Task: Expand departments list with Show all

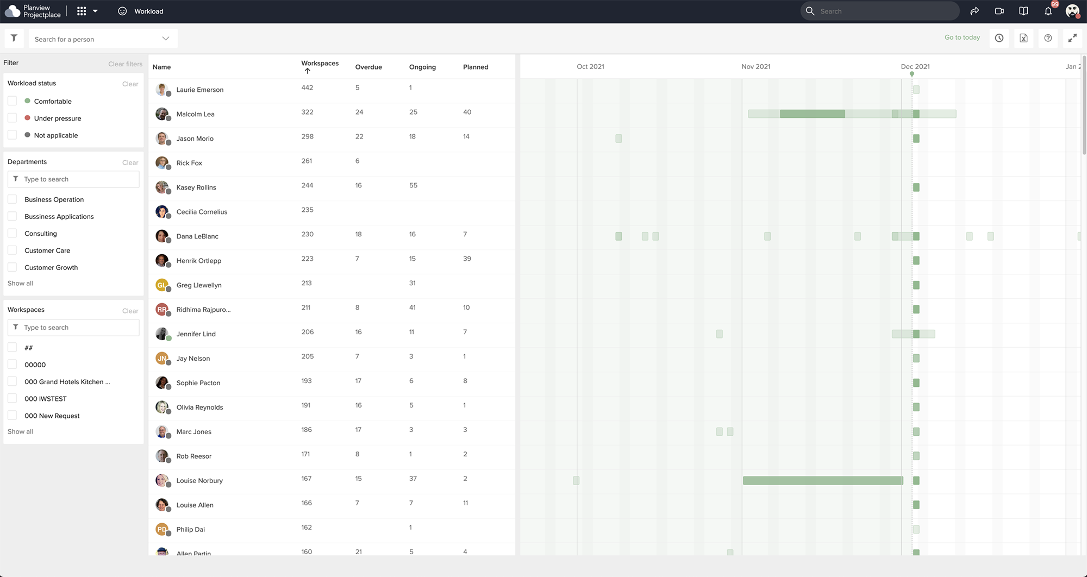Action: (x=20, y=283)
